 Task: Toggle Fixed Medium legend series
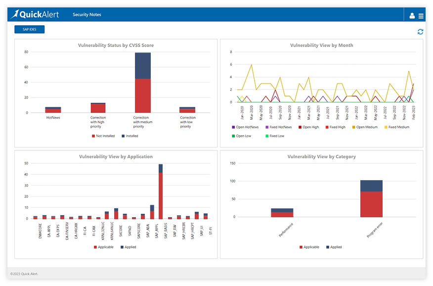click(x=397, y=127)
